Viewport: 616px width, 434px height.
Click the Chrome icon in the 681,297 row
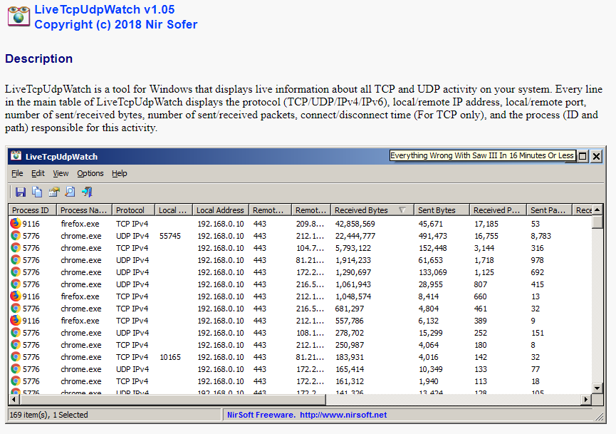pyautogui.click(x=16, y=308)
